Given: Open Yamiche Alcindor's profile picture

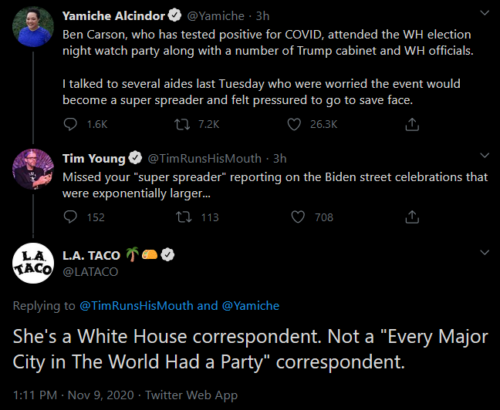Looking at the screenshot, I should tap(33, 27).
